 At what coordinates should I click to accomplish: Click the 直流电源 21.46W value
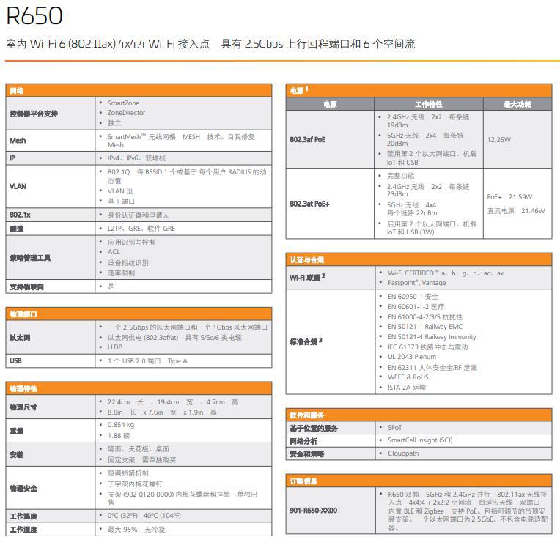(516, 211)
